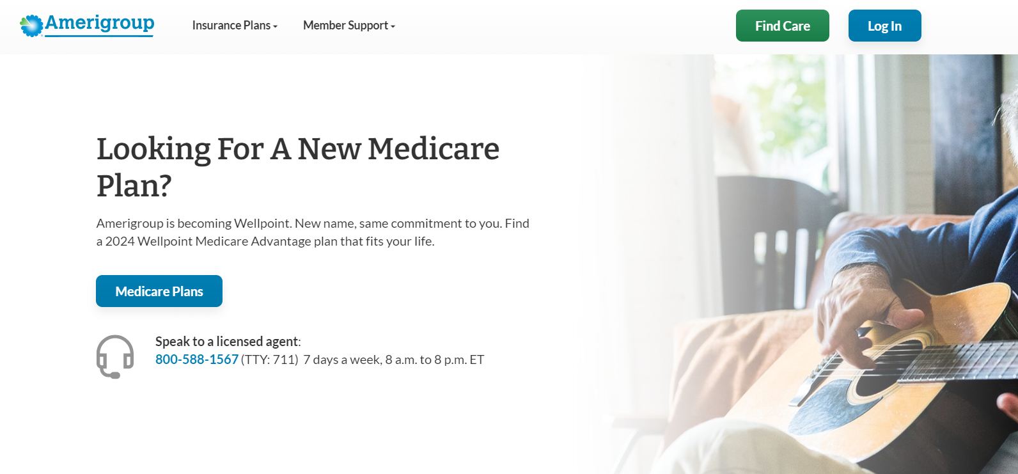
Task: Click the headset agent icon
Action: pos(115,356)
